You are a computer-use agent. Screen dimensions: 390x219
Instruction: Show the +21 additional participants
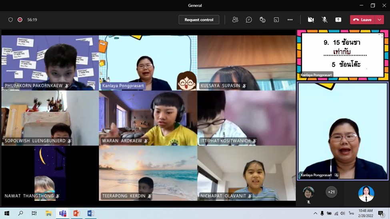(331, 192)
